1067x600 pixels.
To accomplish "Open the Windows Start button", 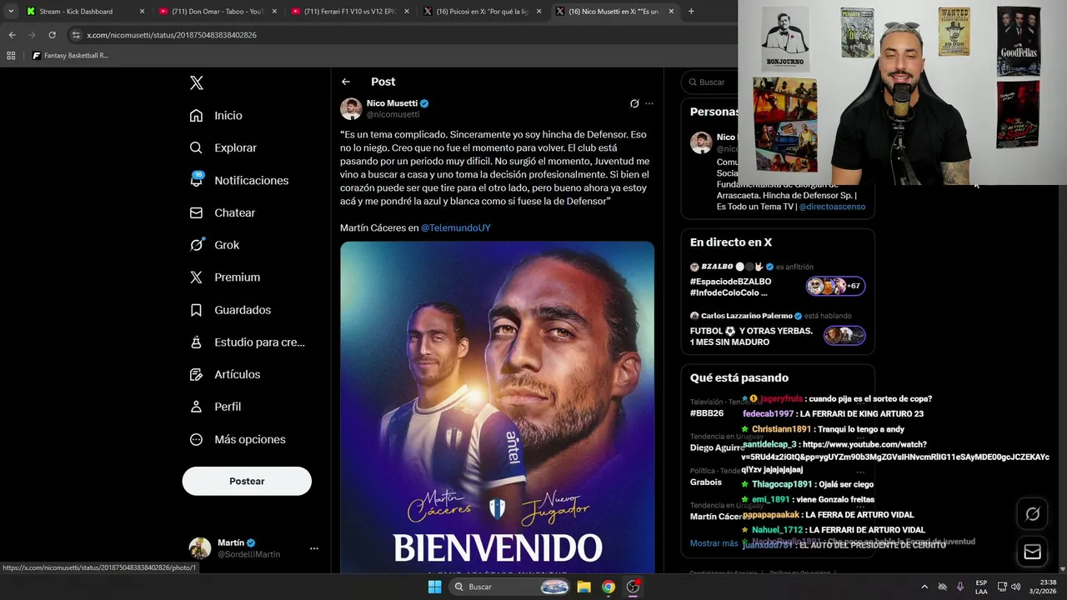I will point(434,587).
